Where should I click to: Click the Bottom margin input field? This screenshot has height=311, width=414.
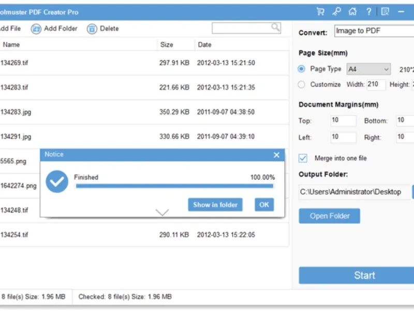point(405,121)
